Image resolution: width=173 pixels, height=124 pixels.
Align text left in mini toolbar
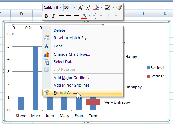(x=61, y=16)
